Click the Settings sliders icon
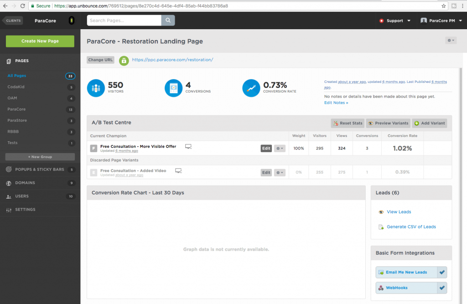This screenshot has width=467, height=304. click(9, 210)
